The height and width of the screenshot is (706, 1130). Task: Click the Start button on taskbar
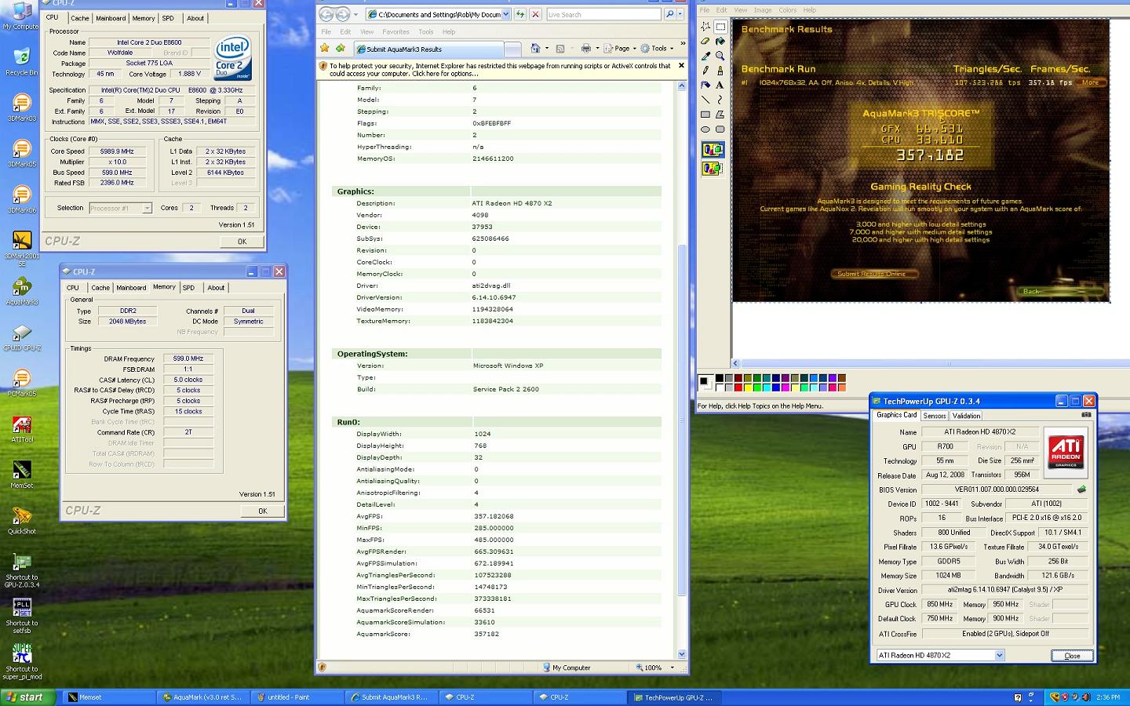tap(28, 697)
